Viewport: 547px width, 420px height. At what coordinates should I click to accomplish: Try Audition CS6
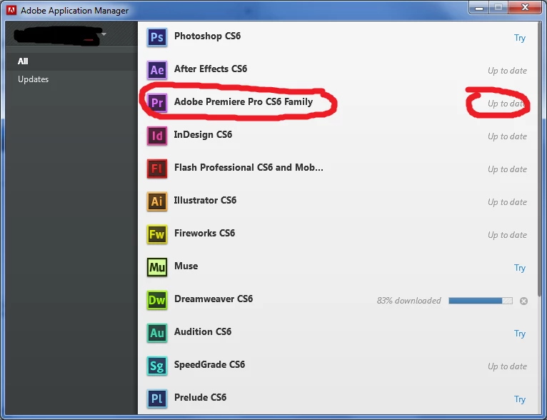519,334
